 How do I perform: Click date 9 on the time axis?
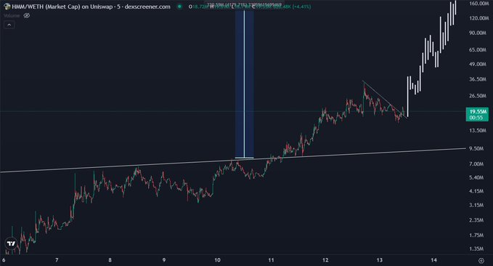164,260
